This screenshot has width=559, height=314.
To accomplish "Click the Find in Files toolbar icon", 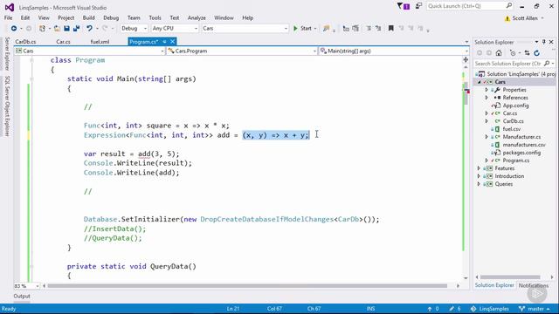I will (326, 29).
